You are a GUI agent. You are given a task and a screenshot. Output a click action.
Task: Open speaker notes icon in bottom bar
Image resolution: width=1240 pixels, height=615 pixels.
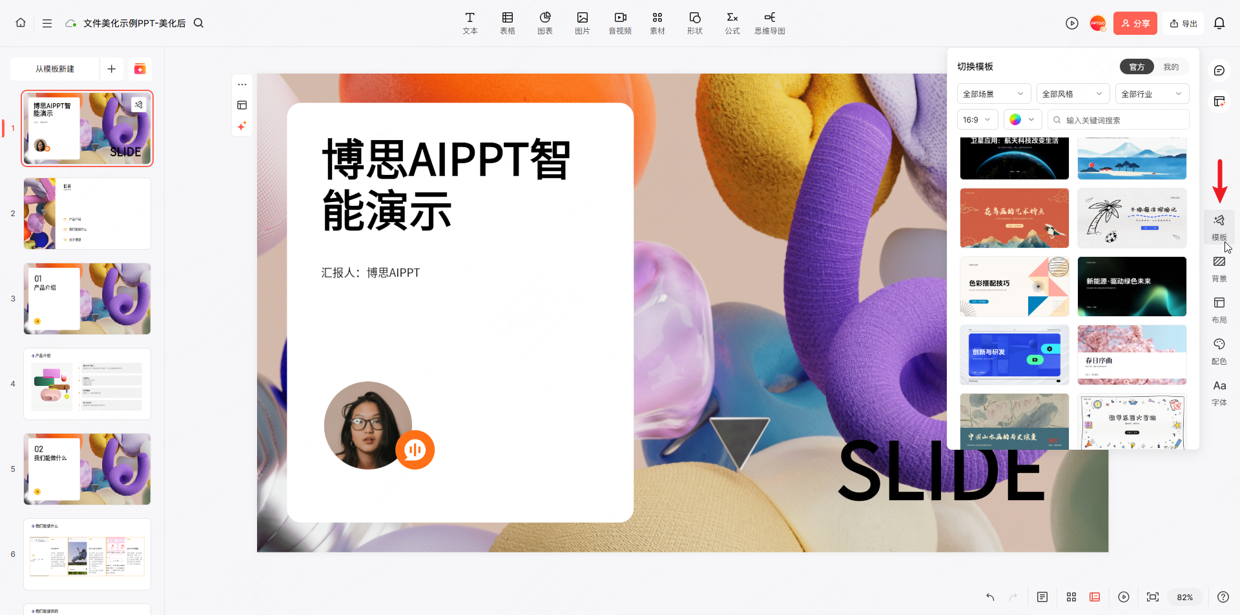point(1042,597)
